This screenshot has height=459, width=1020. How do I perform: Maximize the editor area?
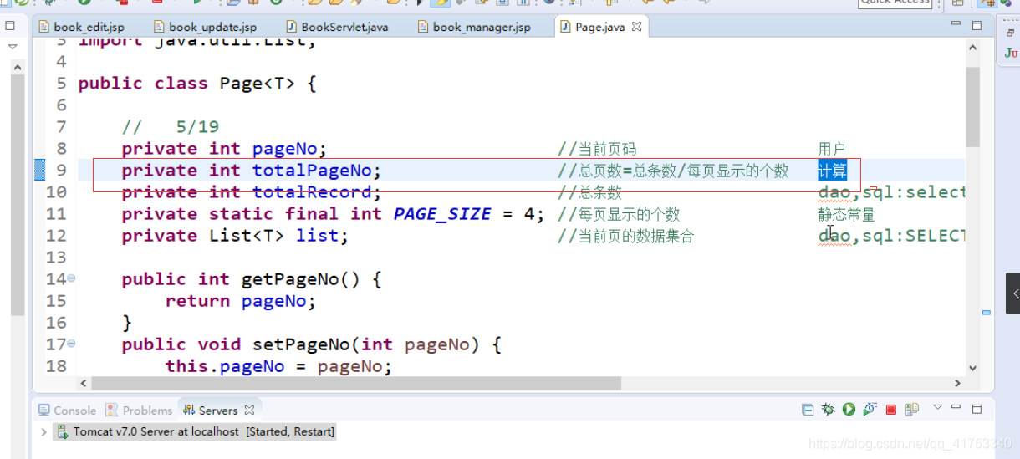[977, 26]
